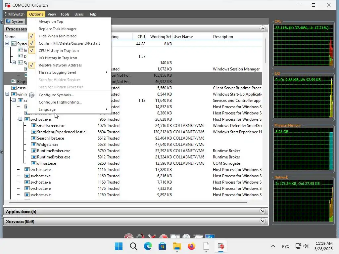339x254 pixels.
Task: Sort by Description column header
Action: click(x=237, y=37)
